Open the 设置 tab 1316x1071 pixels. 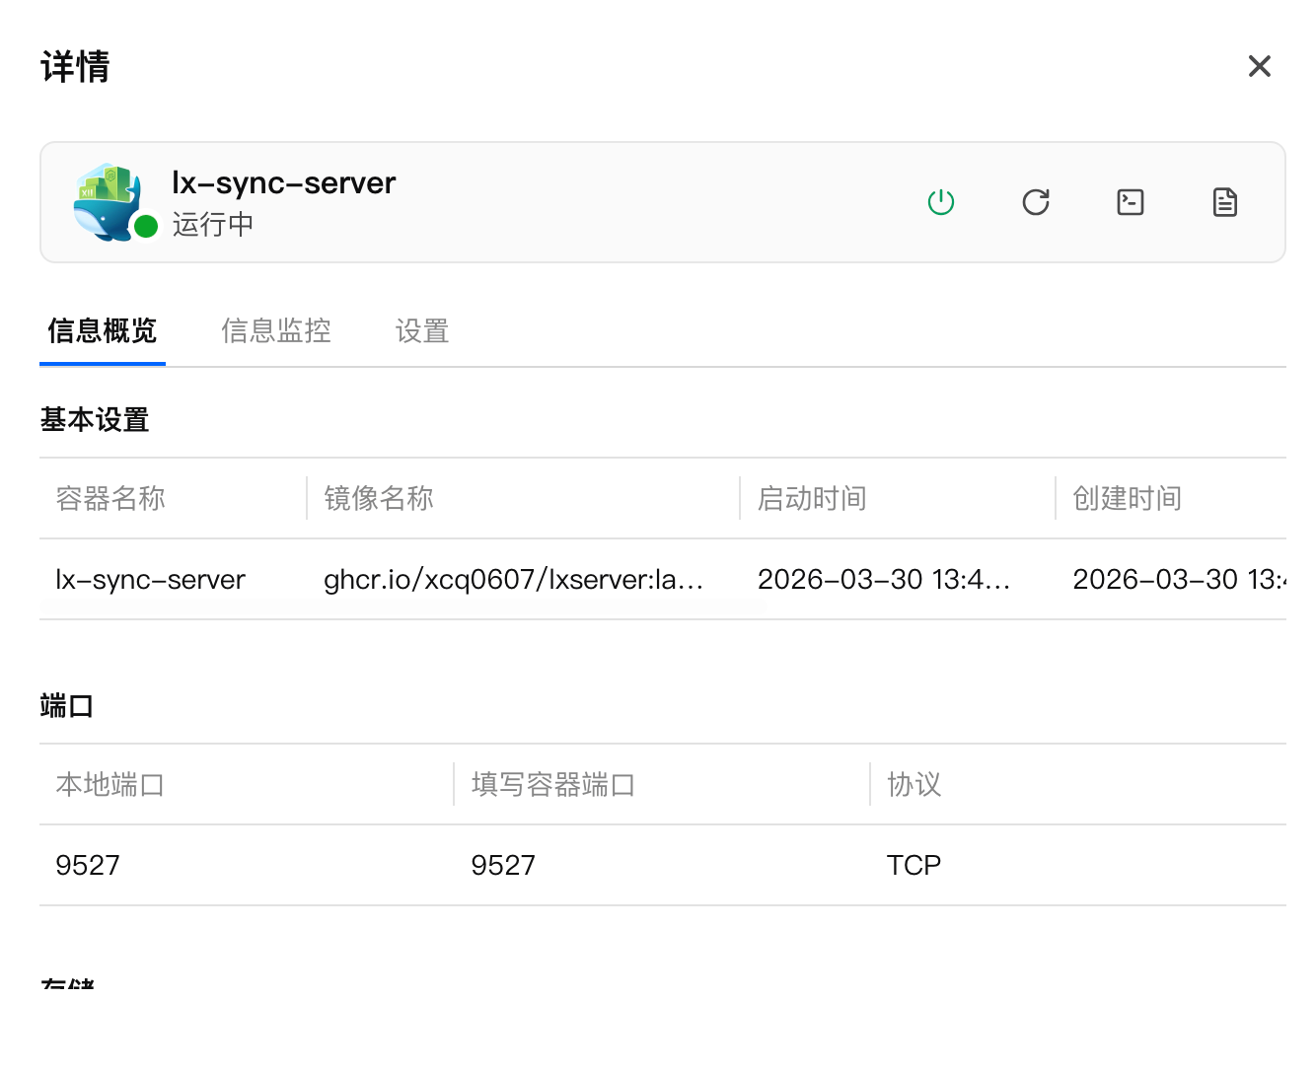pyautogui.click(x=422, y=330)
